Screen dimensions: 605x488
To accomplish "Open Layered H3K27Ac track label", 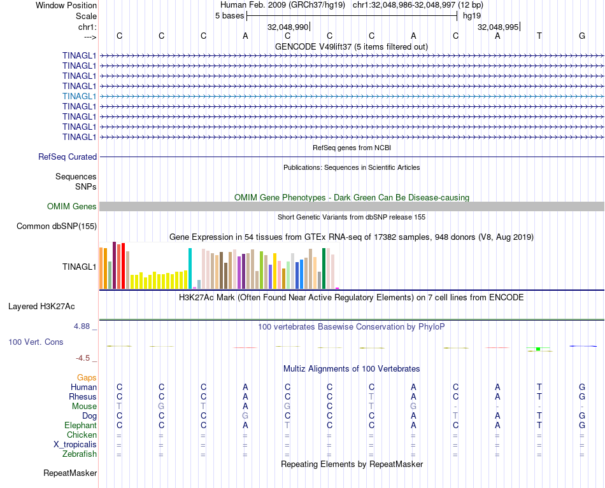I will 41,306.
